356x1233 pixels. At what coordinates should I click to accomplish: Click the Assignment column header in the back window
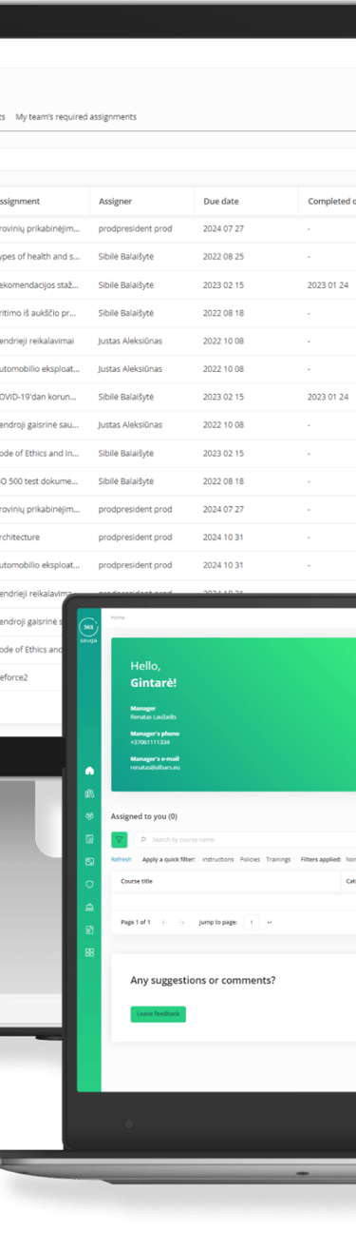20,202
